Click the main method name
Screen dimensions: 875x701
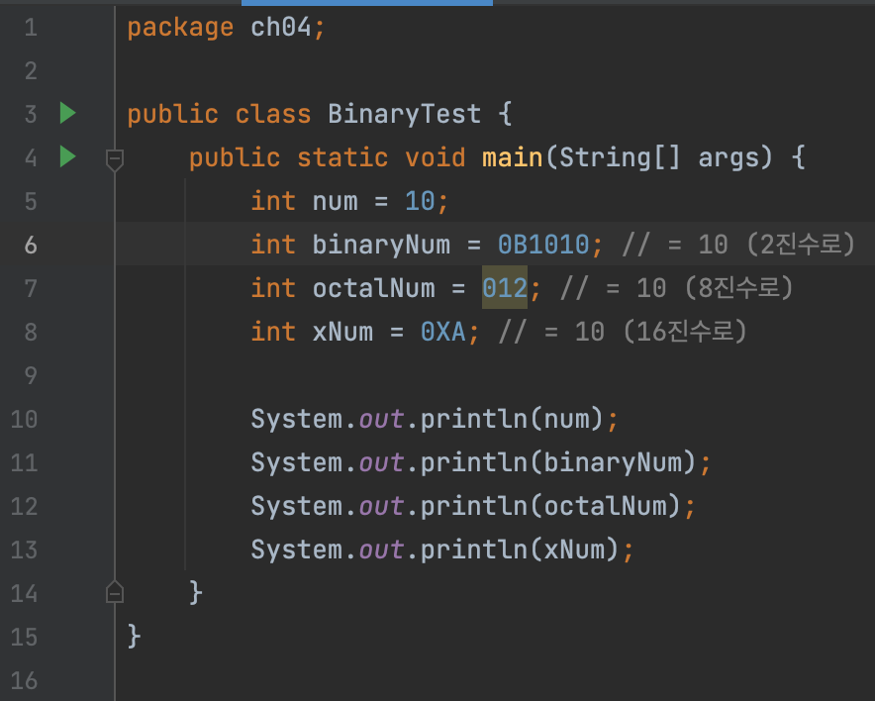[x=513, y=157]
